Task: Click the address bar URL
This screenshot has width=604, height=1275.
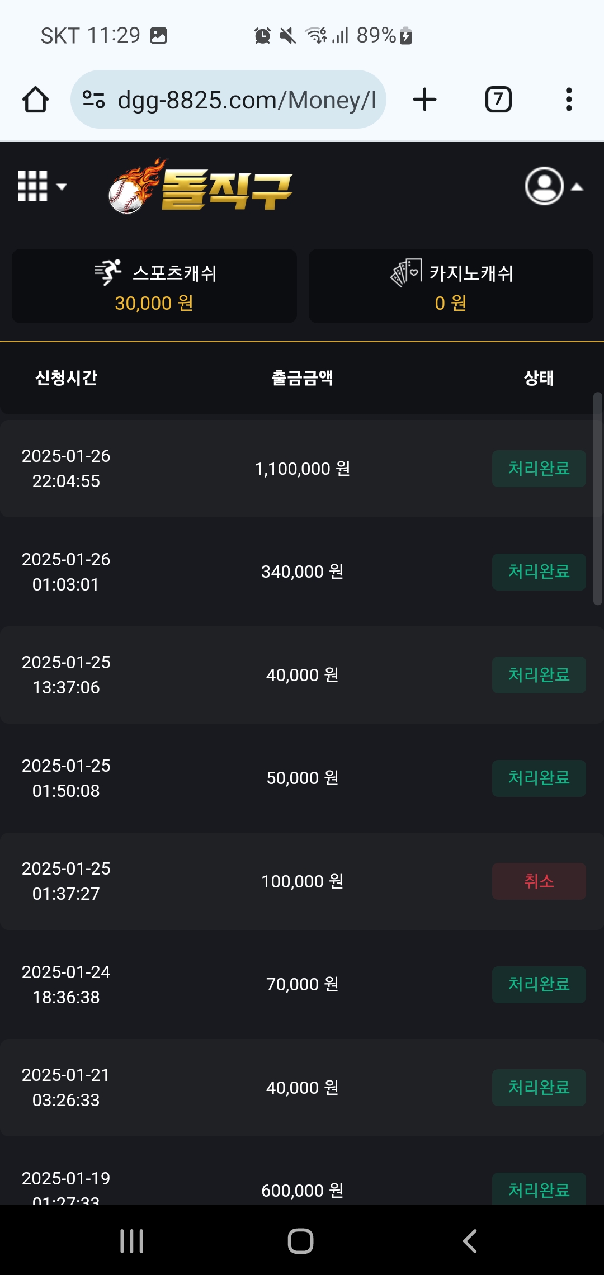Action: (247, 100)
